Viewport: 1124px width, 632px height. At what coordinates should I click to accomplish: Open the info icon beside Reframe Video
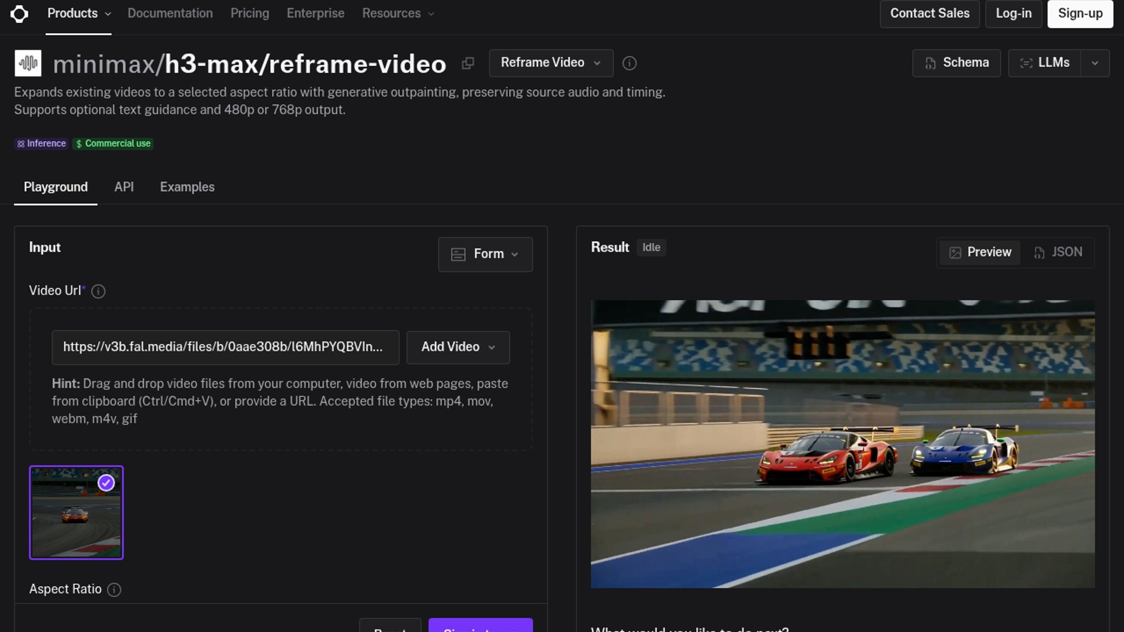point(629,63)
